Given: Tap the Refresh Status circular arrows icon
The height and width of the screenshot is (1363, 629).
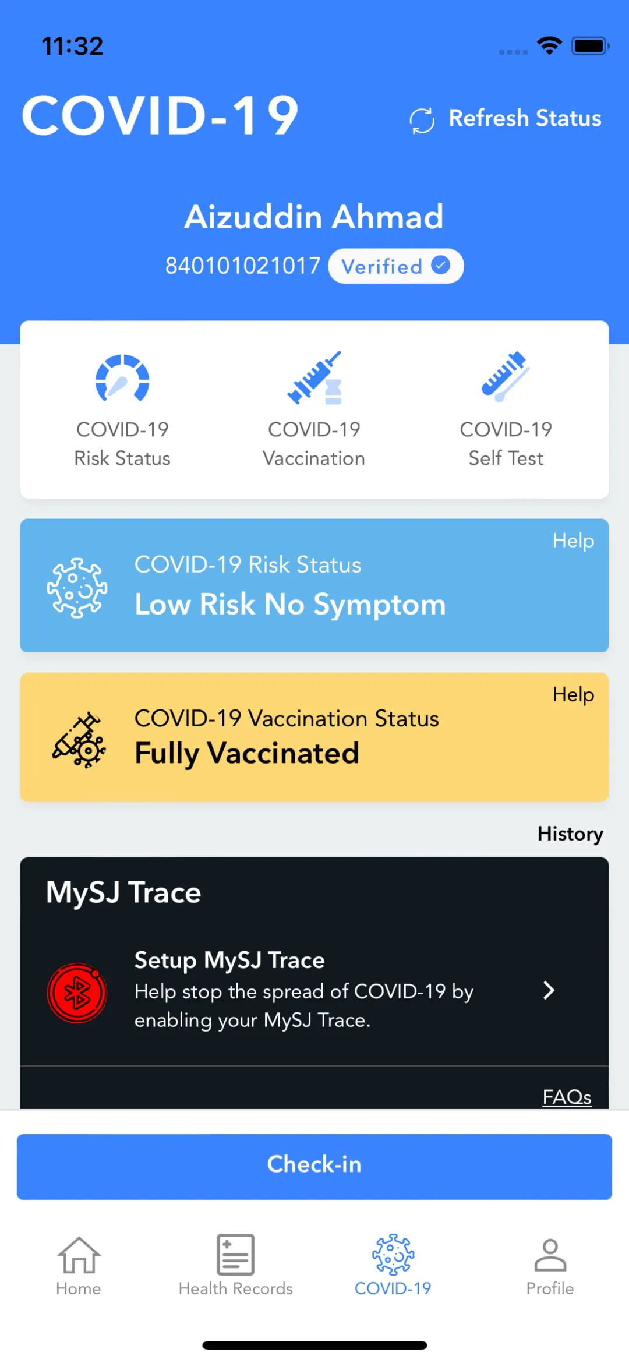Looking at the screenshot, I should tap(422, 121).
